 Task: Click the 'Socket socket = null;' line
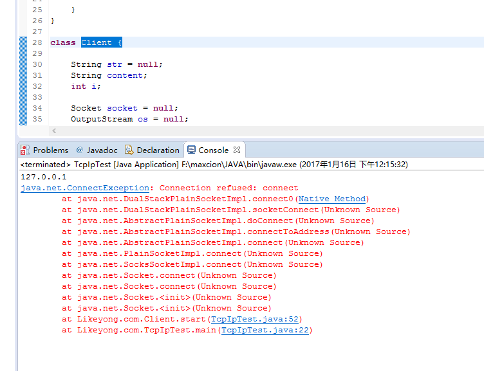point(124,108)
